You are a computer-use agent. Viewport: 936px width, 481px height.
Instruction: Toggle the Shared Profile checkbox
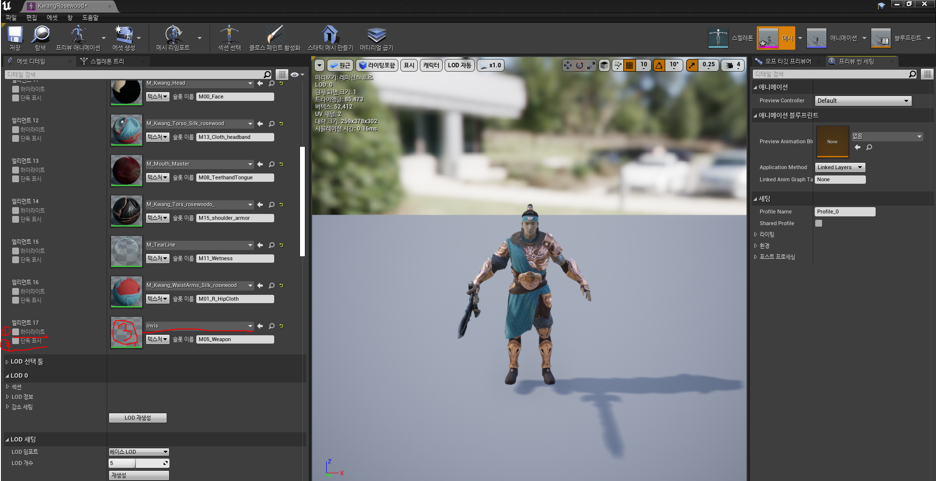(819, 223)
